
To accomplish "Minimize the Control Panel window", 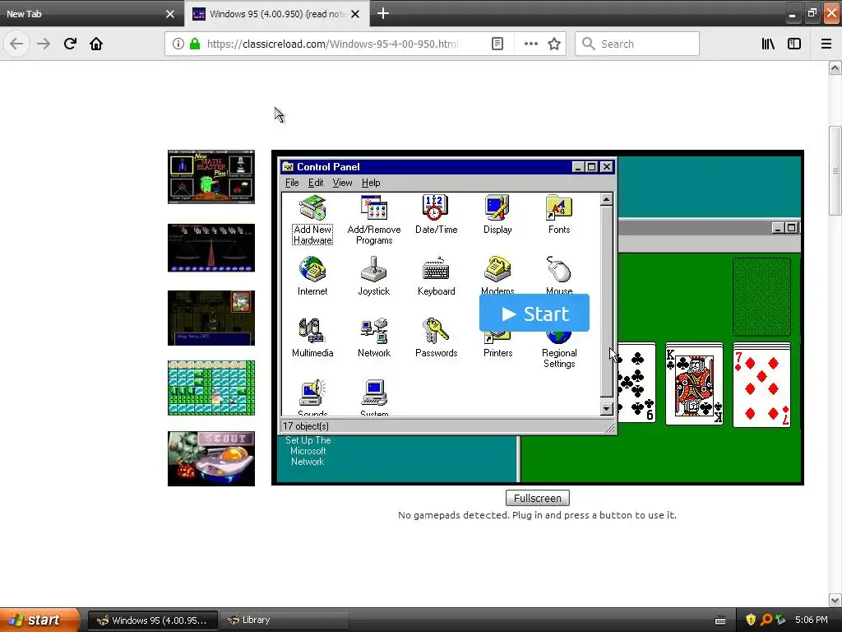I will click(x=578, y=166).
